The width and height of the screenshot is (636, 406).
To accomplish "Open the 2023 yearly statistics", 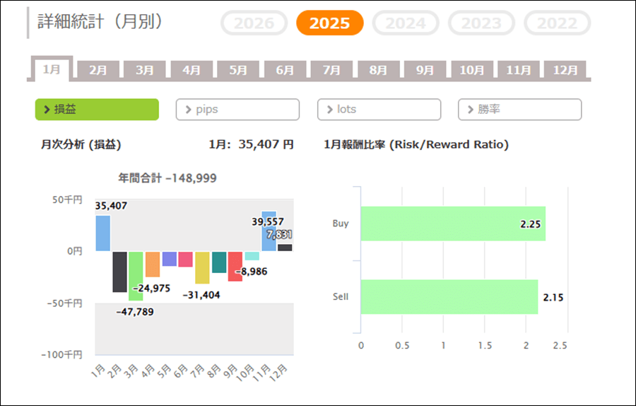I will coord(481,23).
